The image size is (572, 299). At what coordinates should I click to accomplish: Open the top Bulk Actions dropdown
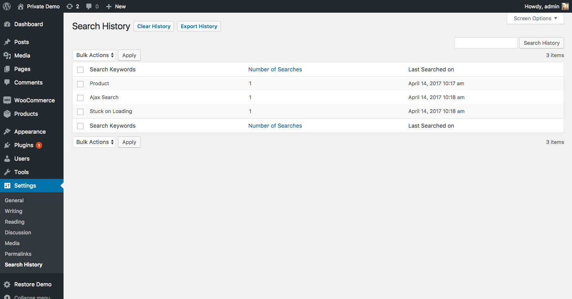[94, 55]
